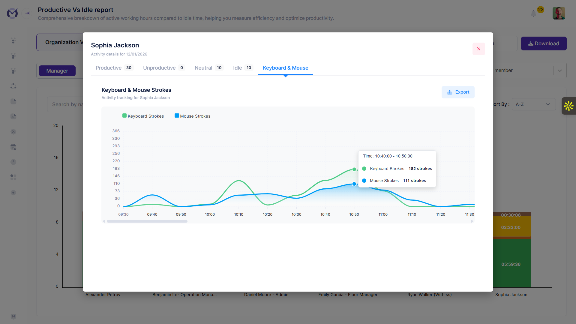The image size is (576, 324).
Task: Open the user profile avatar
Action: [559, 13]
